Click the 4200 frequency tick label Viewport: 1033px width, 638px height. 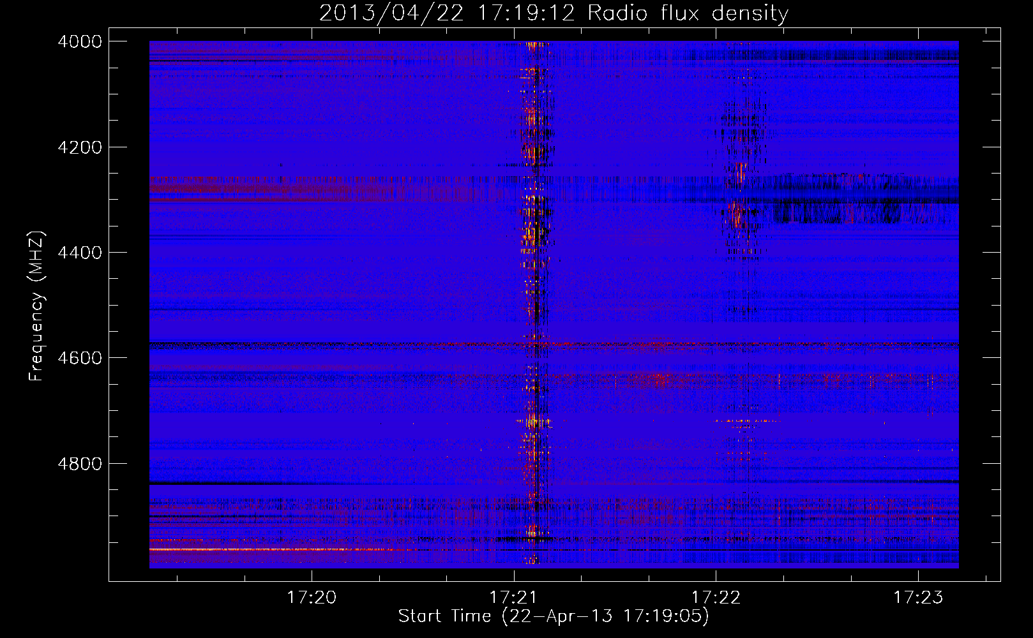(80, 147)
